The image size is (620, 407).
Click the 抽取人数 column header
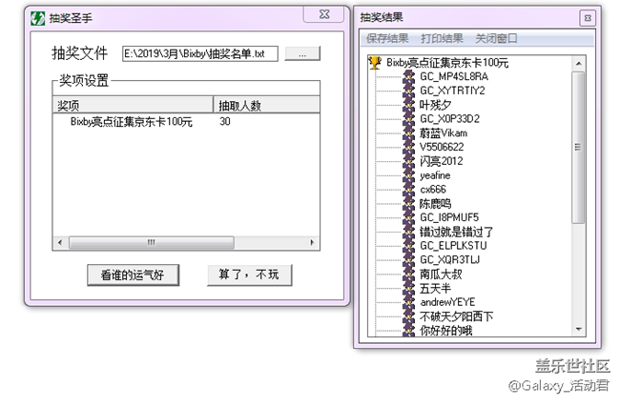tap(266, 105)
